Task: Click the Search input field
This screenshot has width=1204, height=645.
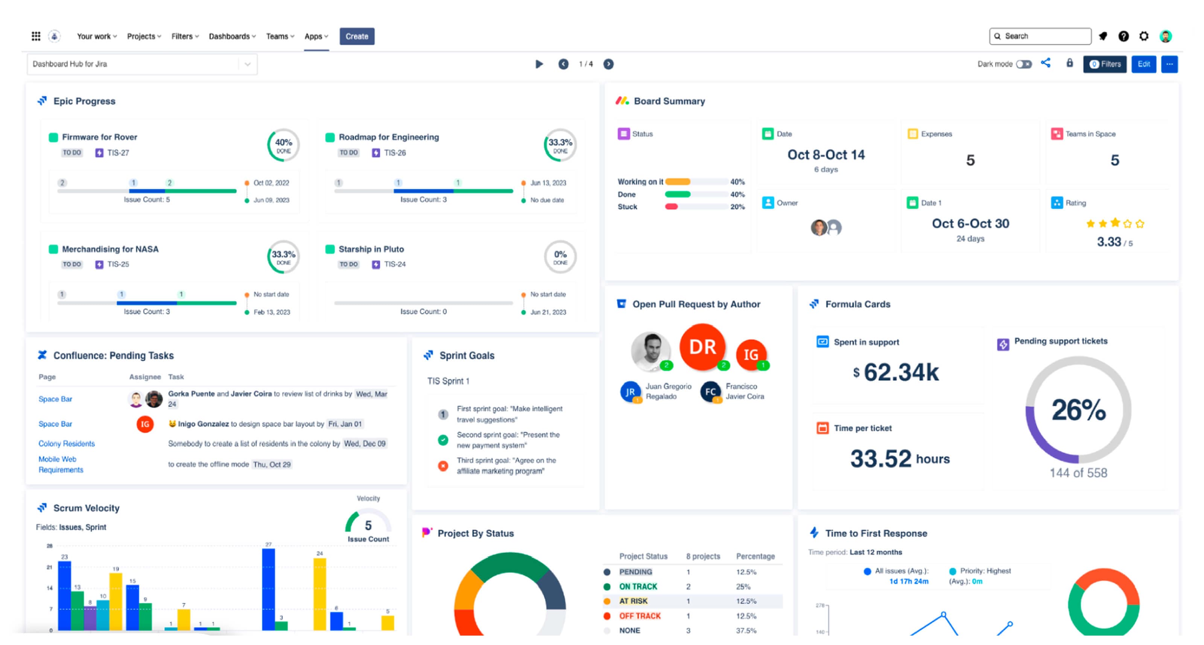Action: (x=1040, y=36)
